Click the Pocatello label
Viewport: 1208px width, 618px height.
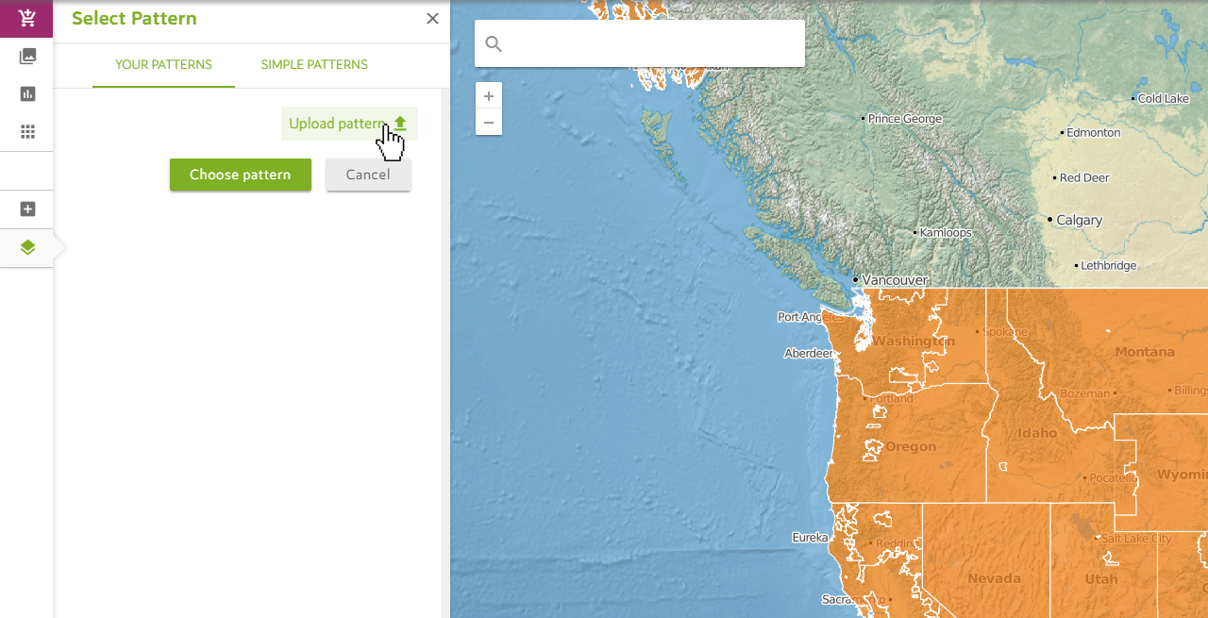1114,477
